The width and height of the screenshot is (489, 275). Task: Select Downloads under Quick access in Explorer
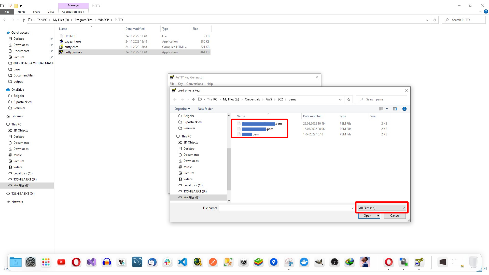tap(21, 45)
